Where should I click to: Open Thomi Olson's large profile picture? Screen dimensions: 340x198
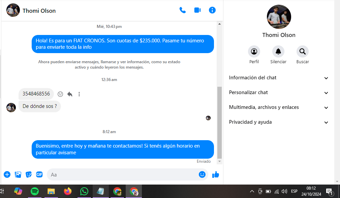[279, 17]
